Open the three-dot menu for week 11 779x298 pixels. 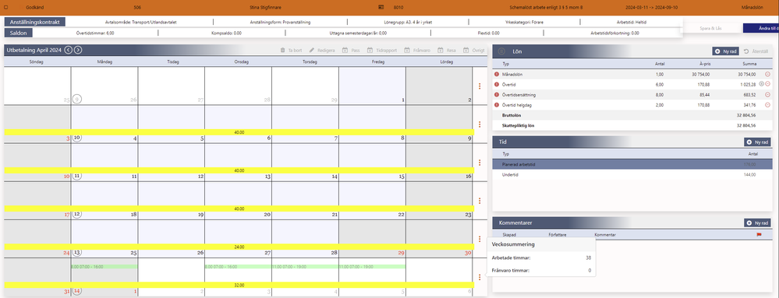tap(480, 163)
